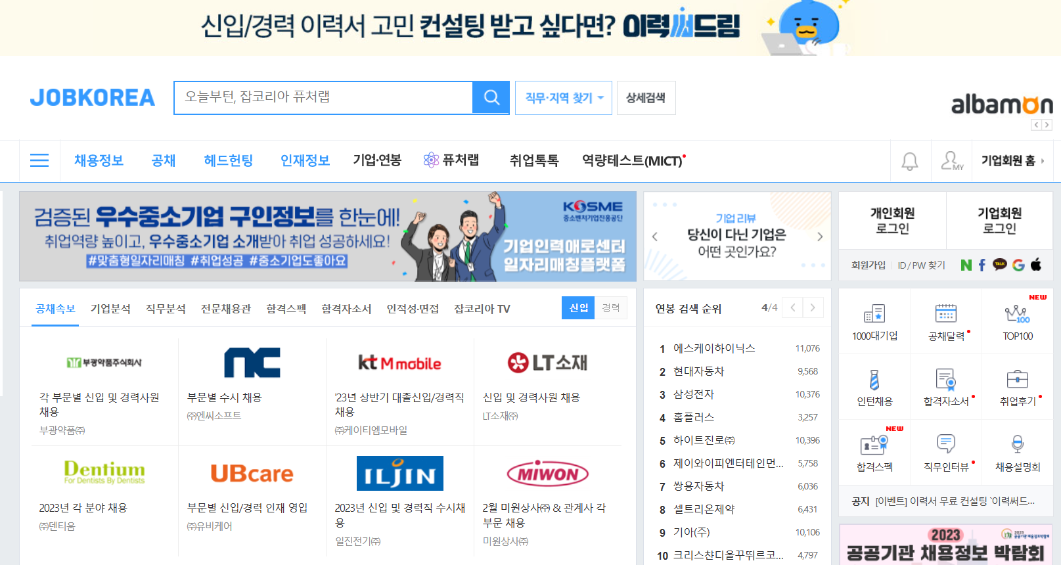Screen dimensions: 1061x565
Task: Open the 인재정보 menu
Action: coord(305,160)
